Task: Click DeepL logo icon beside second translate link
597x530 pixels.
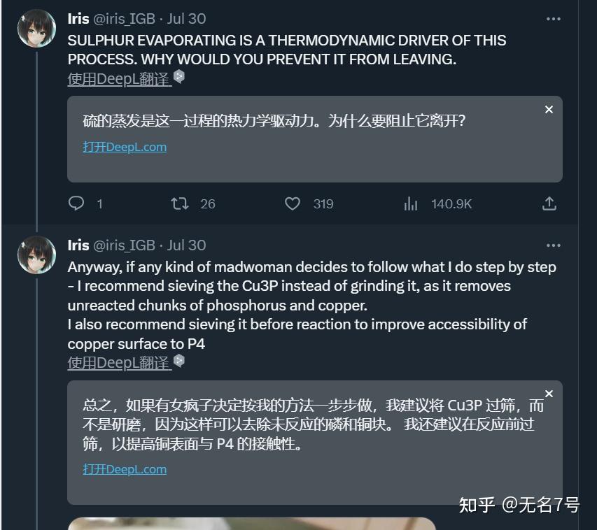Action: (179, 360)
